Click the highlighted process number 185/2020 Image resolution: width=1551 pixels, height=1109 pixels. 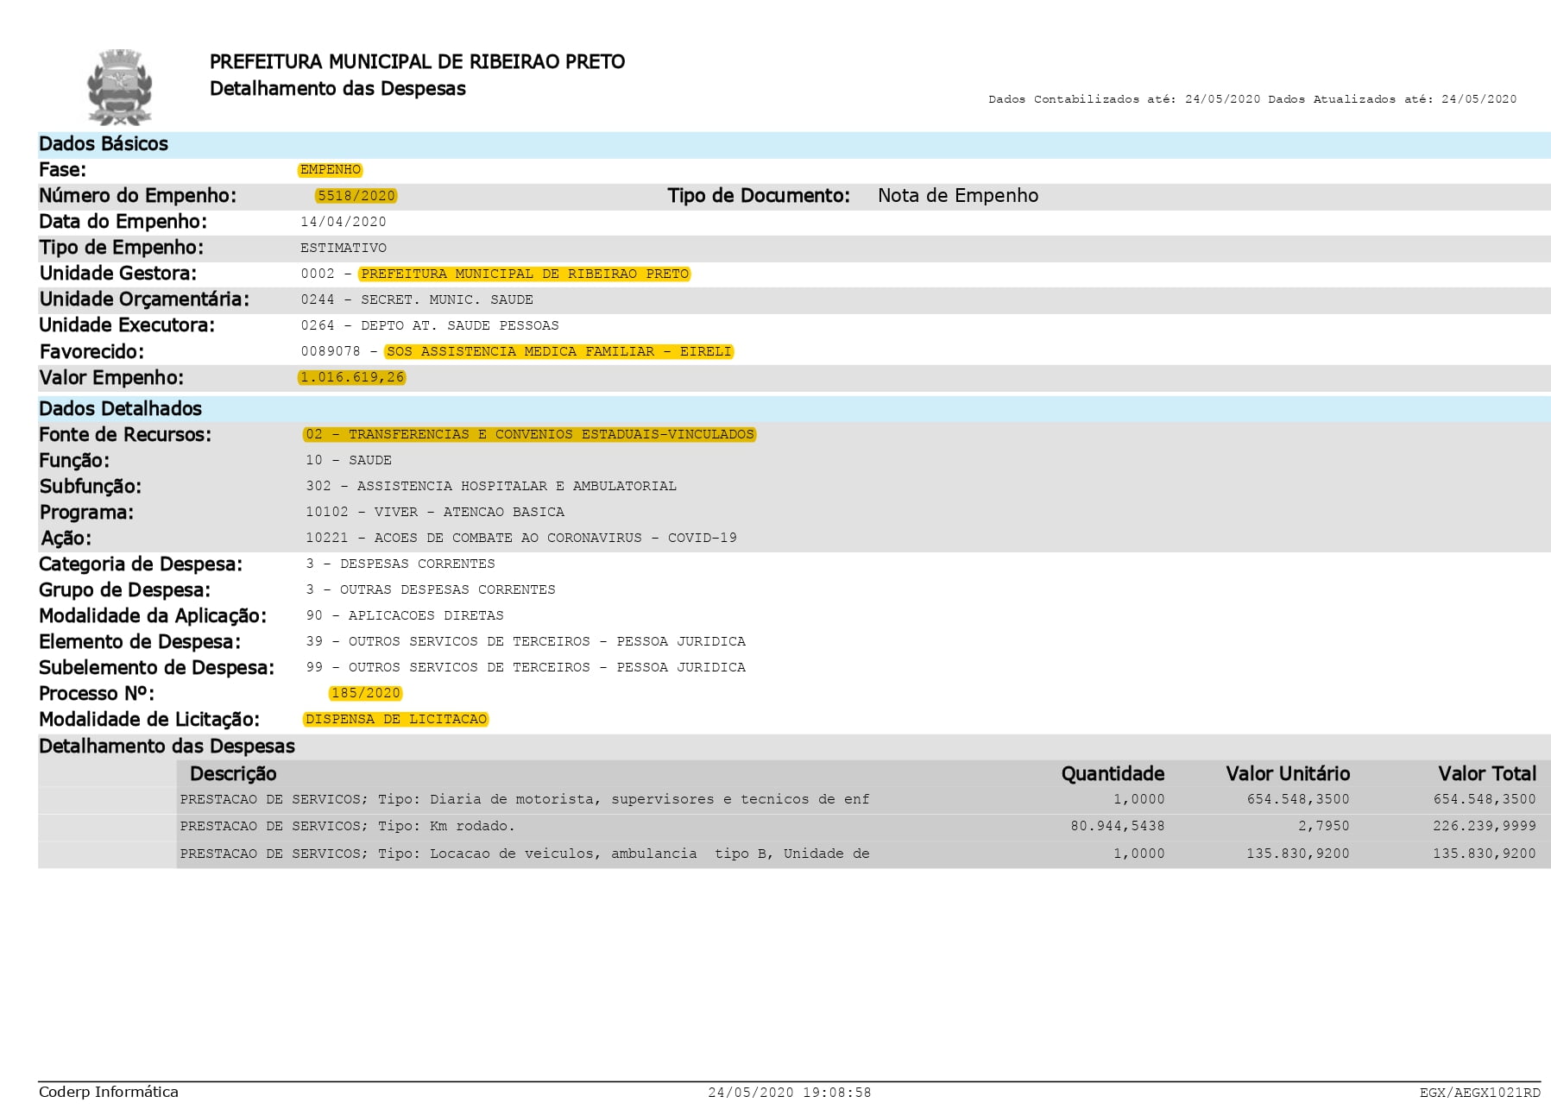point(365,693)
